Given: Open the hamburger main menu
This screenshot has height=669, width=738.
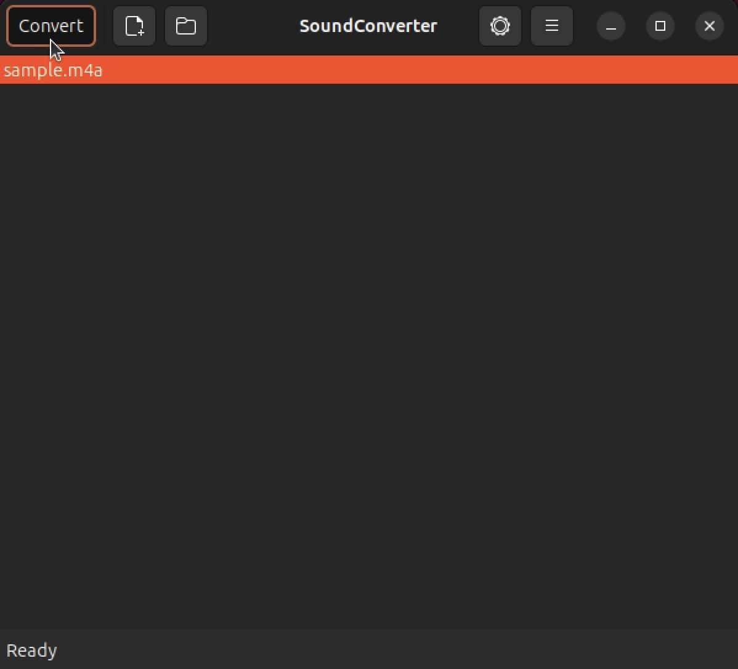Looking at the screenshot, I should click(x=551, y=26).
